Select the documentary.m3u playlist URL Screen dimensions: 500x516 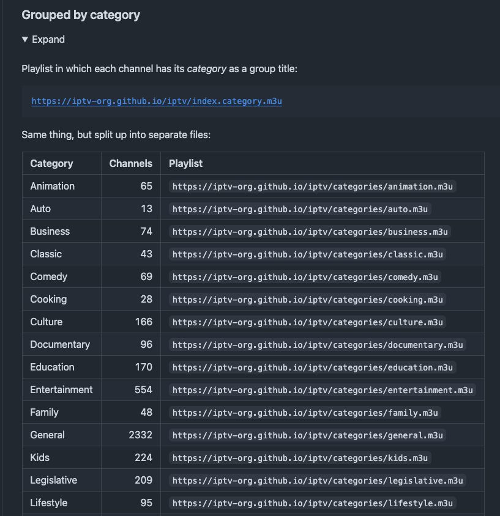point(318,345)
